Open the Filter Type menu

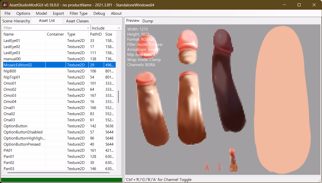[78, 13]
